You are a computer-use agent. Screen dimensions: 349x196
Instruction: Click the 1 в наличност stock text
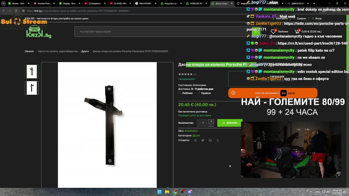click(x=187, y=79)
